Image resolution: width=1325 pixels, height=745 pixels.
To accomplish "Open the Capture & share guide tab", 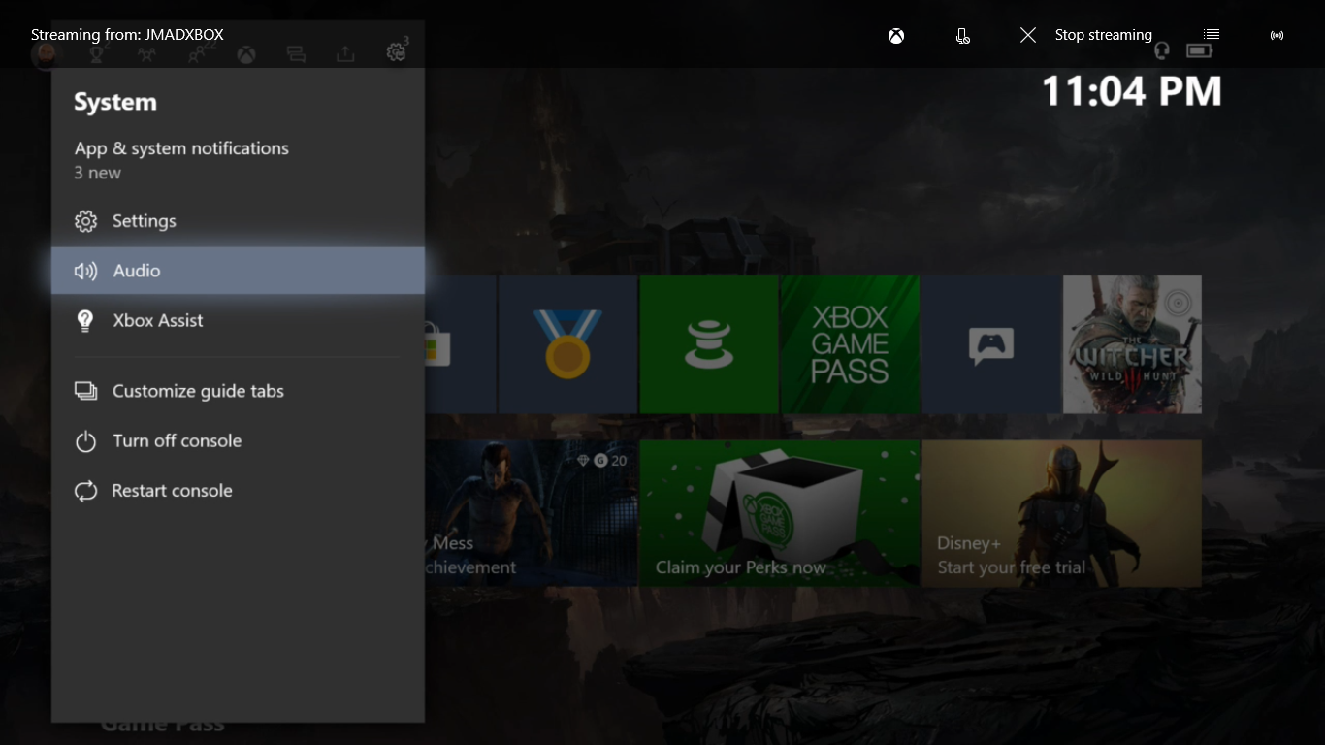I will (x=345, y=54).
